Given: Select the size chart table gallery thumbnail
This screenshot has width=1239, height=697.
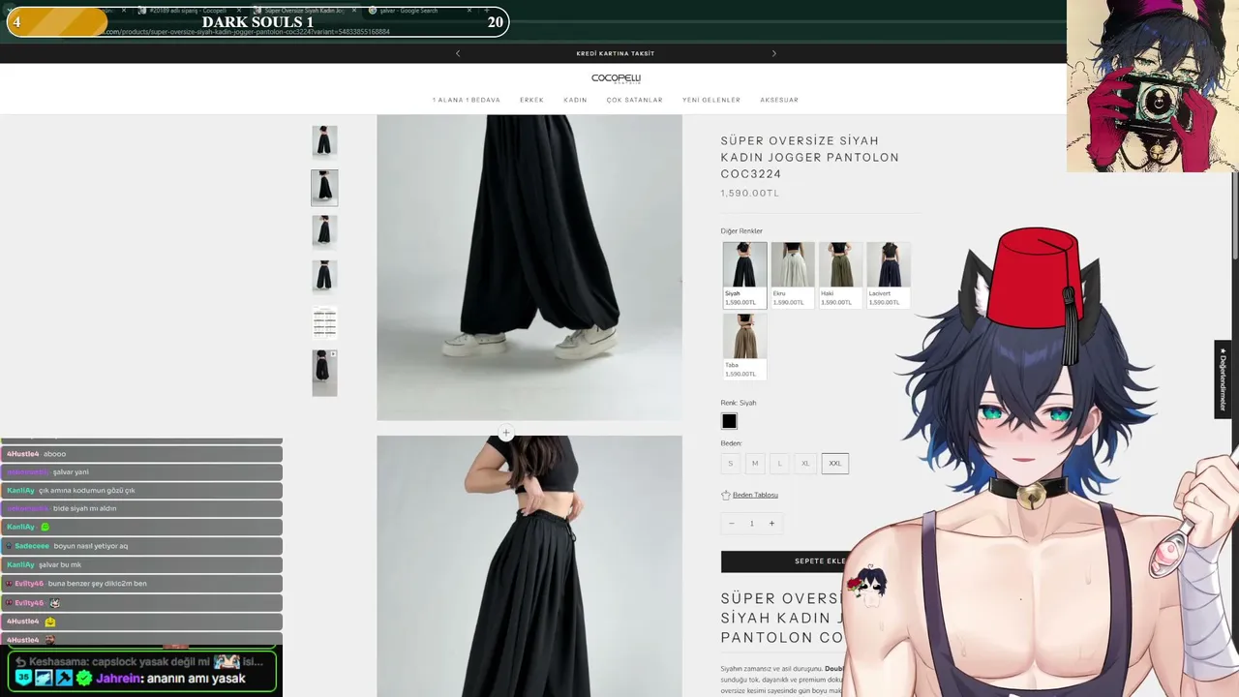Looking at the screenshot, I should click(x=324, y=321).
